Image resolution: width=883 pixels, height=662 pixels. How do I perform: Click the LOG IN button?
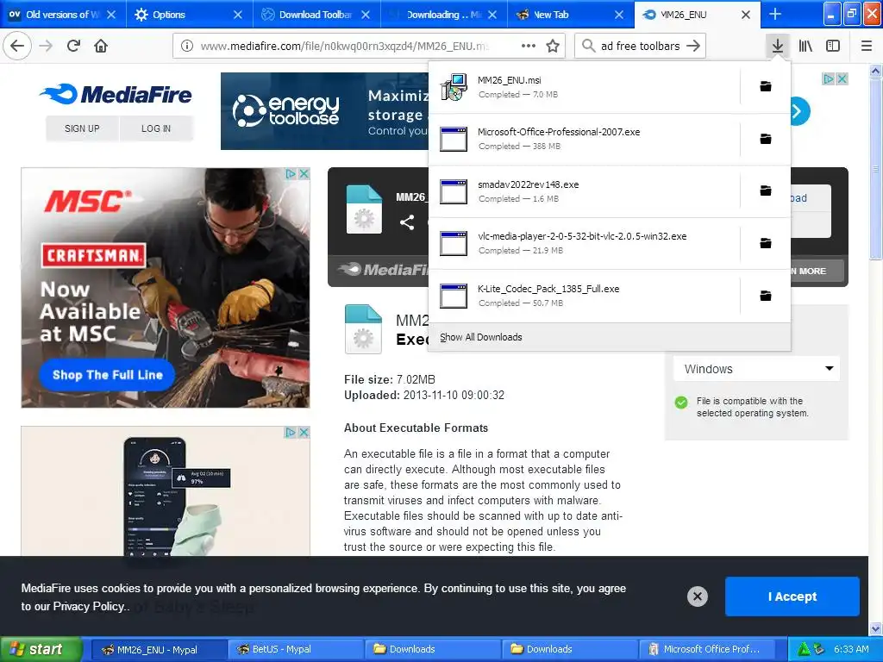coord(156,128)
